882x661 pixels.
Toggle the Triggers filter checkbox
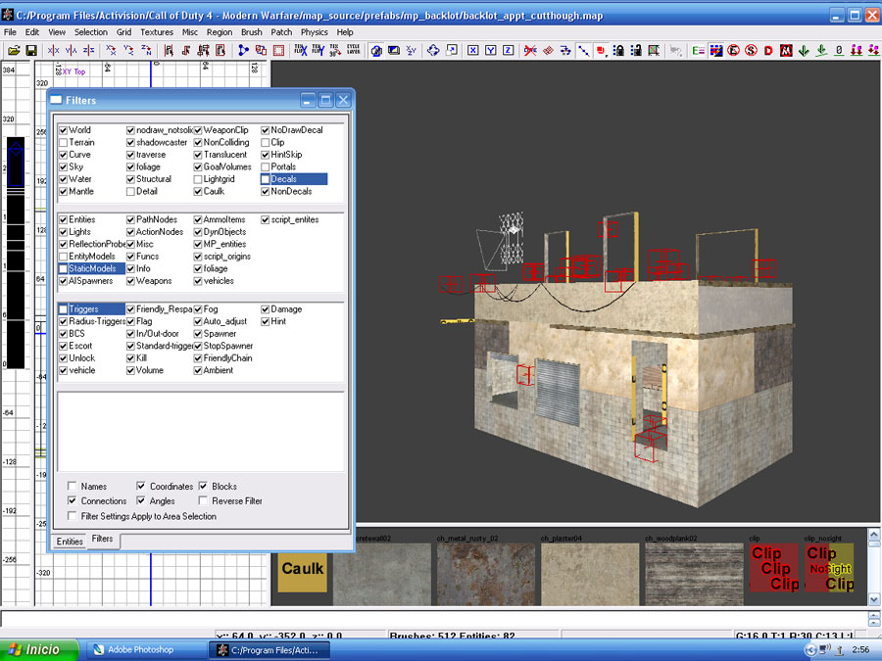[x=63, y=309]
